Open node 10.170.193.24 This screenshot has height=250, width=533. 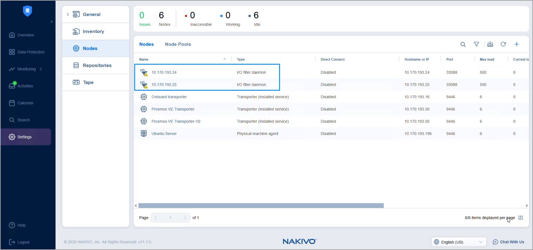[164, 72]
